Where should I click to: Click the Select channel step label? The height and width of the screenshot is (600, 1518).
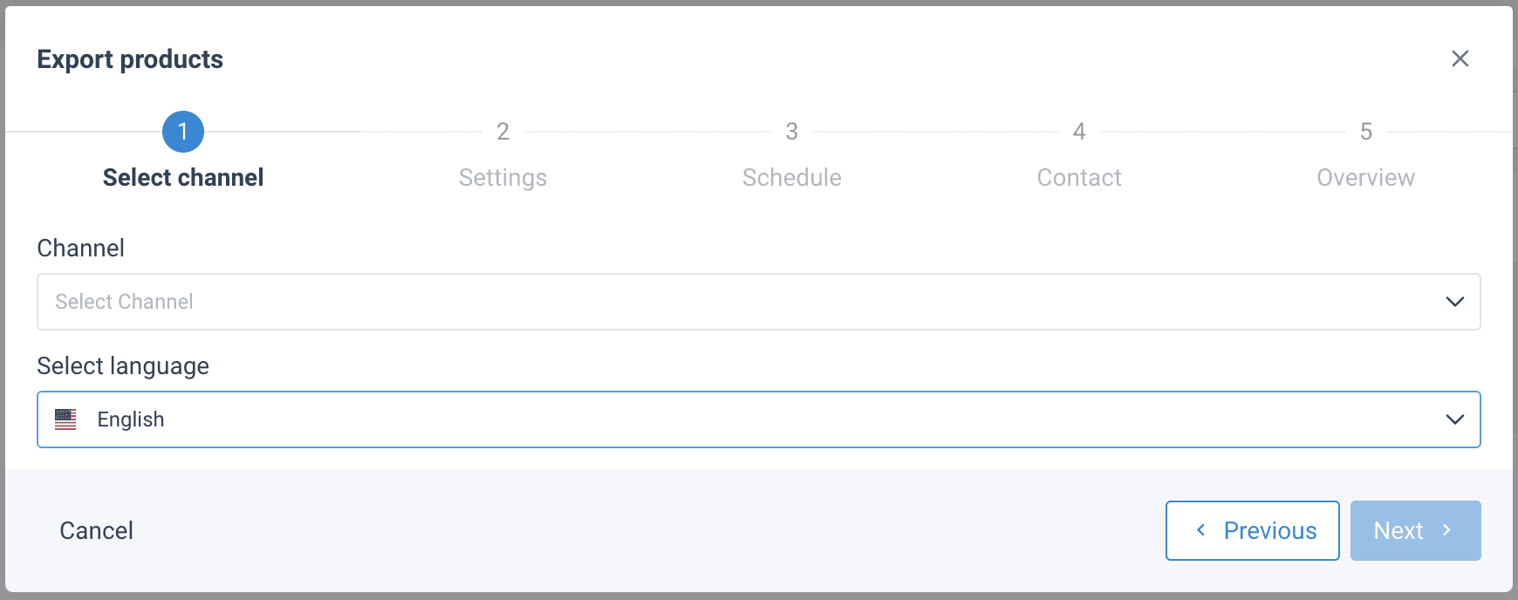coord(183,178)
